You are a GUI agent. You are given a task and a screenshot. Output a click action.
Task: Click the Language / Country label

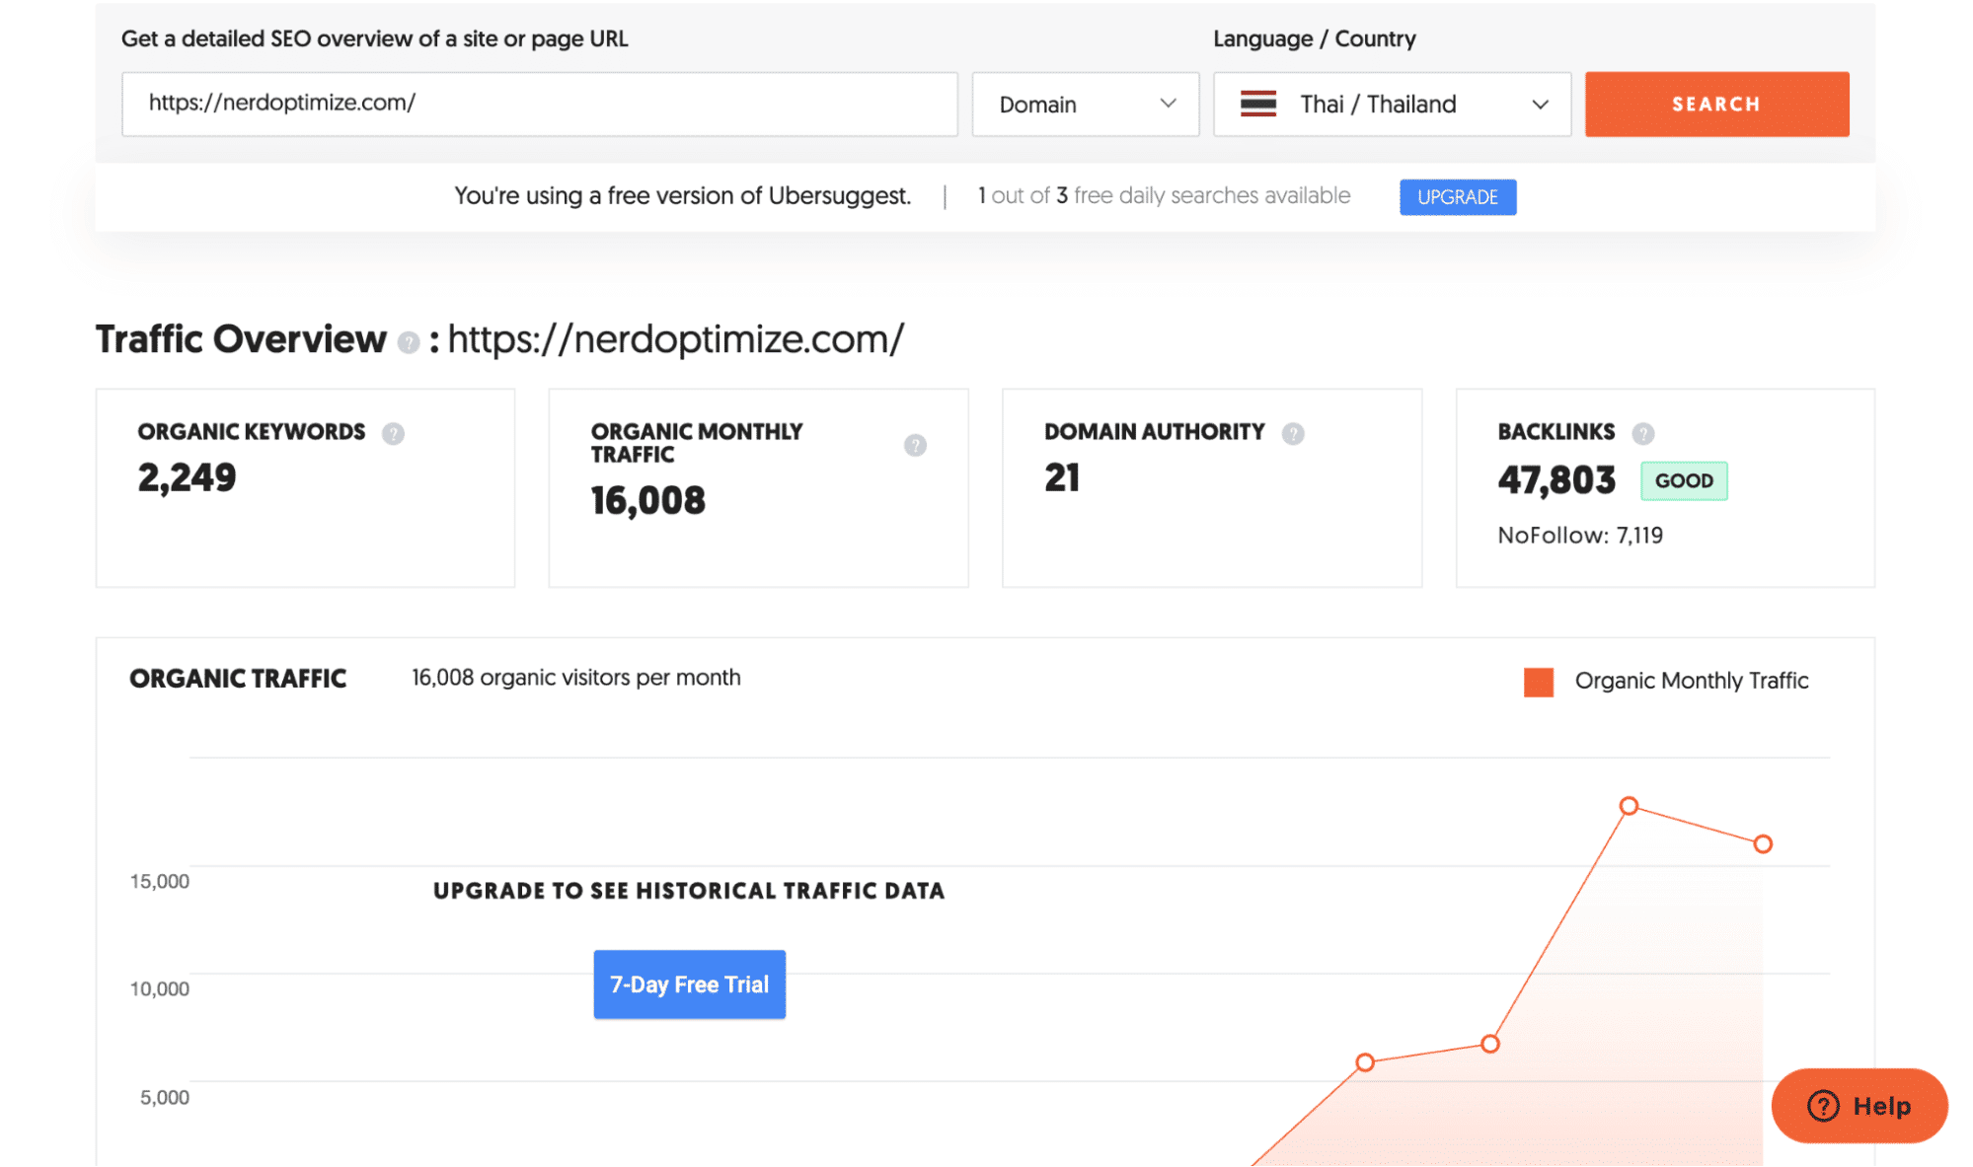pos(1315,39)
